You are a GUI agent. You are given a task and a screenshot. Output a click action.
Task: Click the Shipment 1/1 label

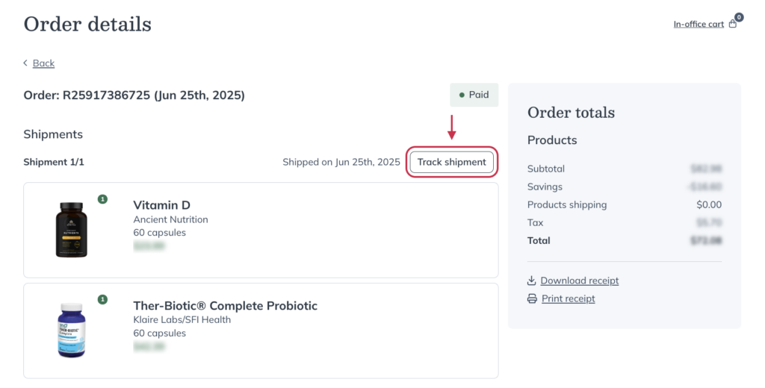(x=54, y=162)
